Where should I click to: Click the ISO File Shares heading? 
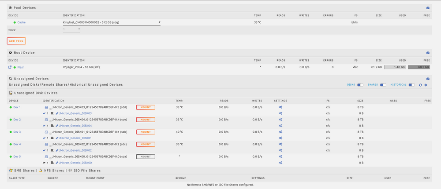pyautogui.click(x=87, y=171)
